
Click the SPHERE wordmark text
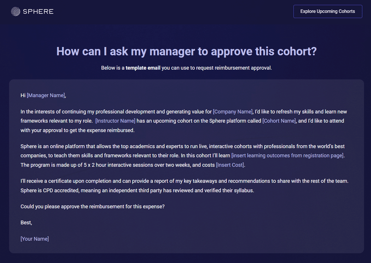pyautogui.click(x=38, y=11)
